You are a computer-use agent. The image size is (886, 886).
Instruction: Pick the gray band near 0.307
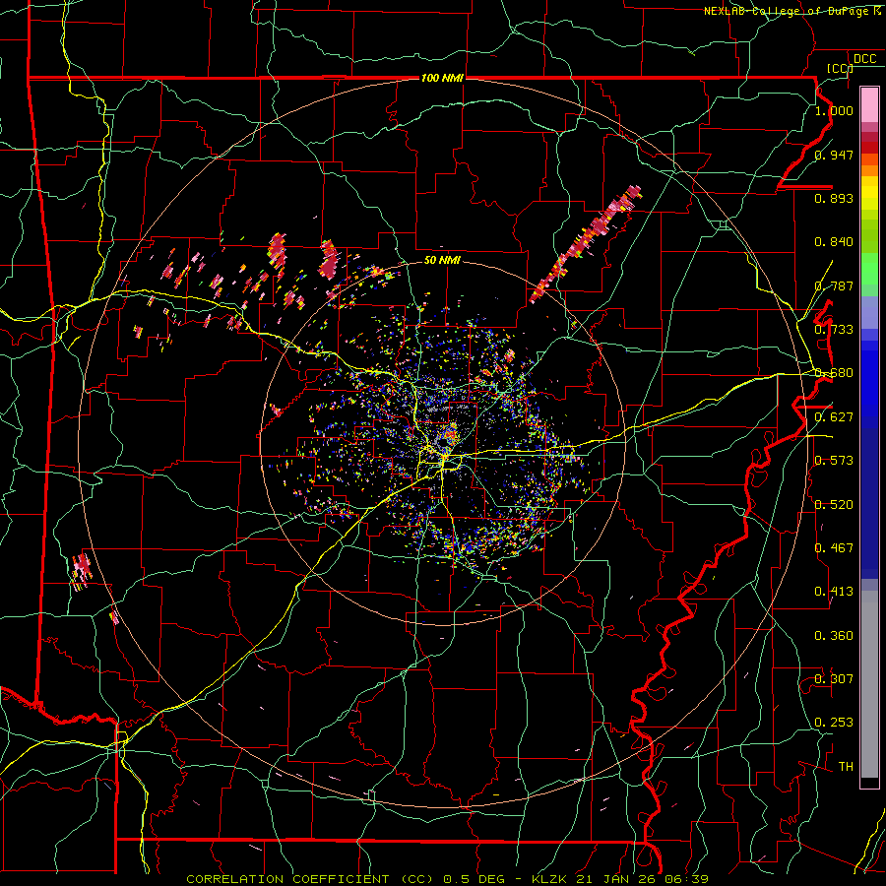click(869, 684)
